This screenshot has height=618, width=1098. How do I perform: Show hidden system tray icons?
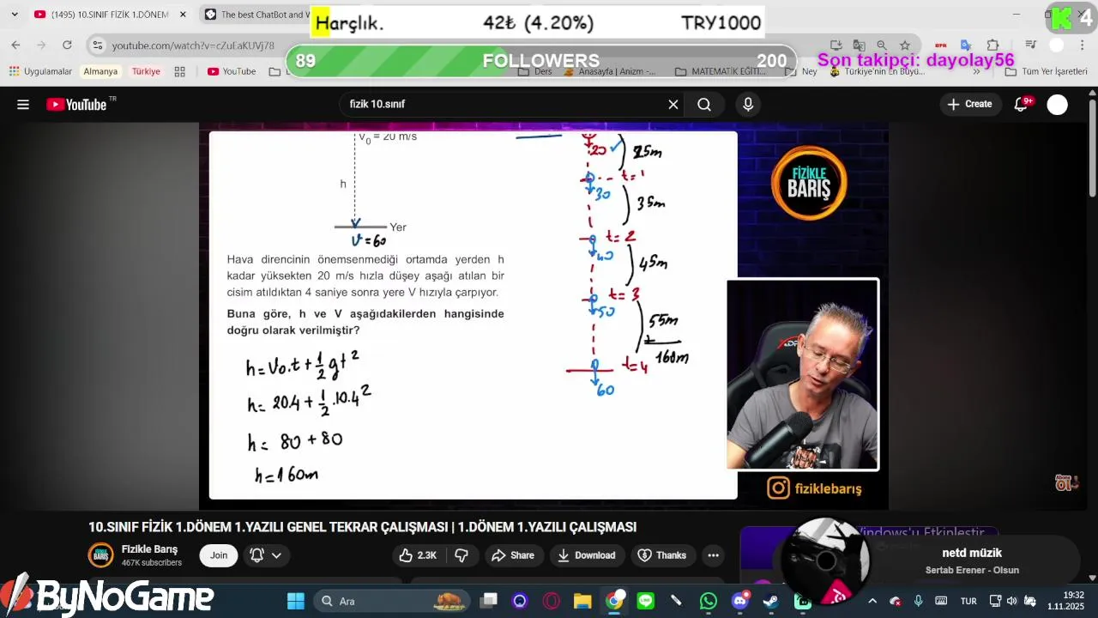coord(872,601)
